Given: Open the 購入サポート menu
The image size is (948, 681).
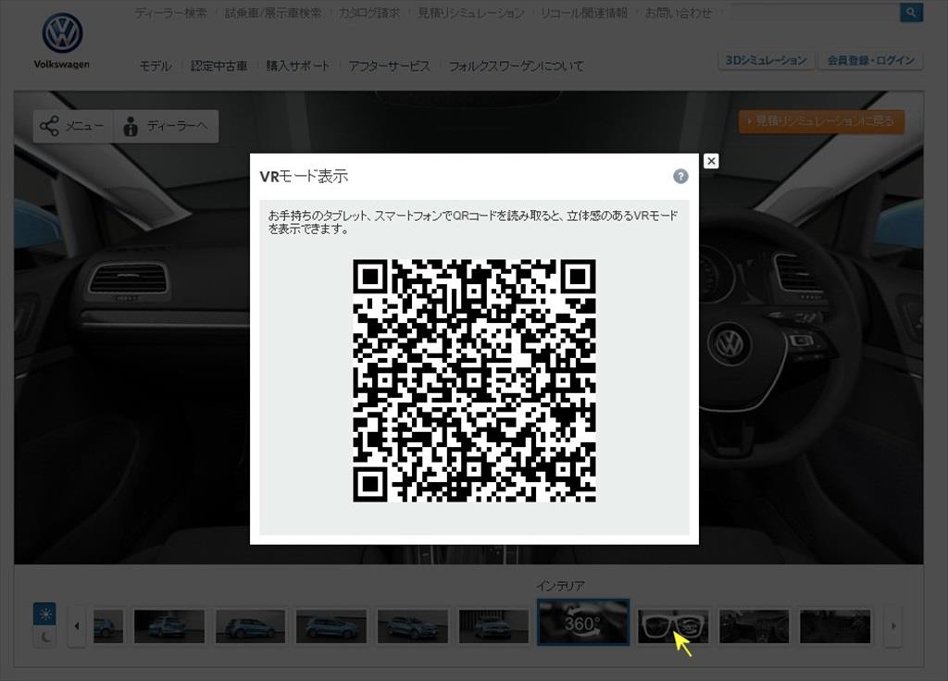Looking at the screenshot, I should coord(298,66).
